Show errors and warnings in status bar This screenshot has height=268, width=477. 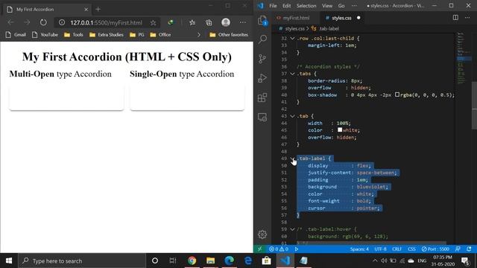(278, 249)
